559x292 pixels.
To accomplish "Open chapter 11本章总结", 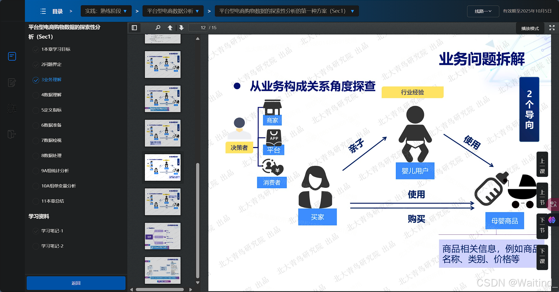I will pyautogui.click(x=53, y=201).
